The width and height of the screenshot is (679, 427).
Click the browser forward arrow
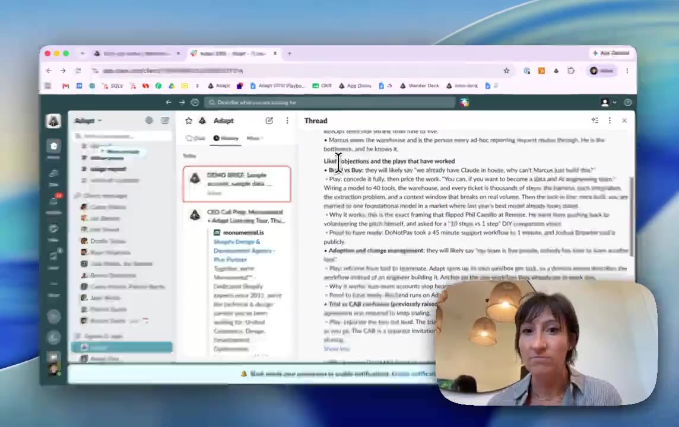[x=63, y=71]
